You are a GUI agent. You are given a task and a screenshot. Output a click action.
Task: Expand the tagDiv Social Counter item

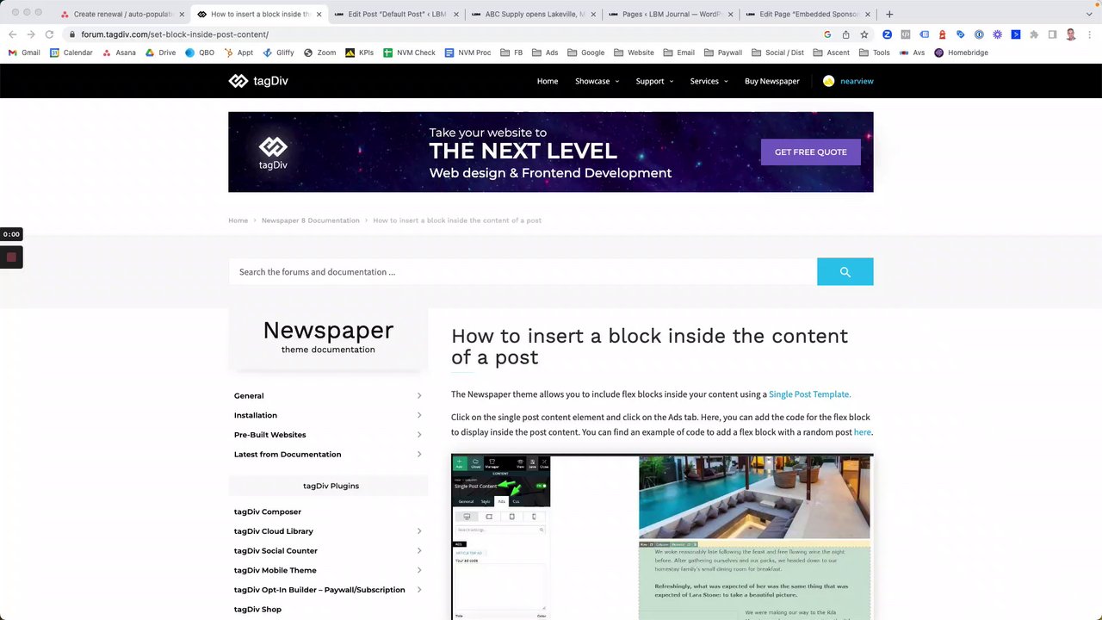coord(328,551)
